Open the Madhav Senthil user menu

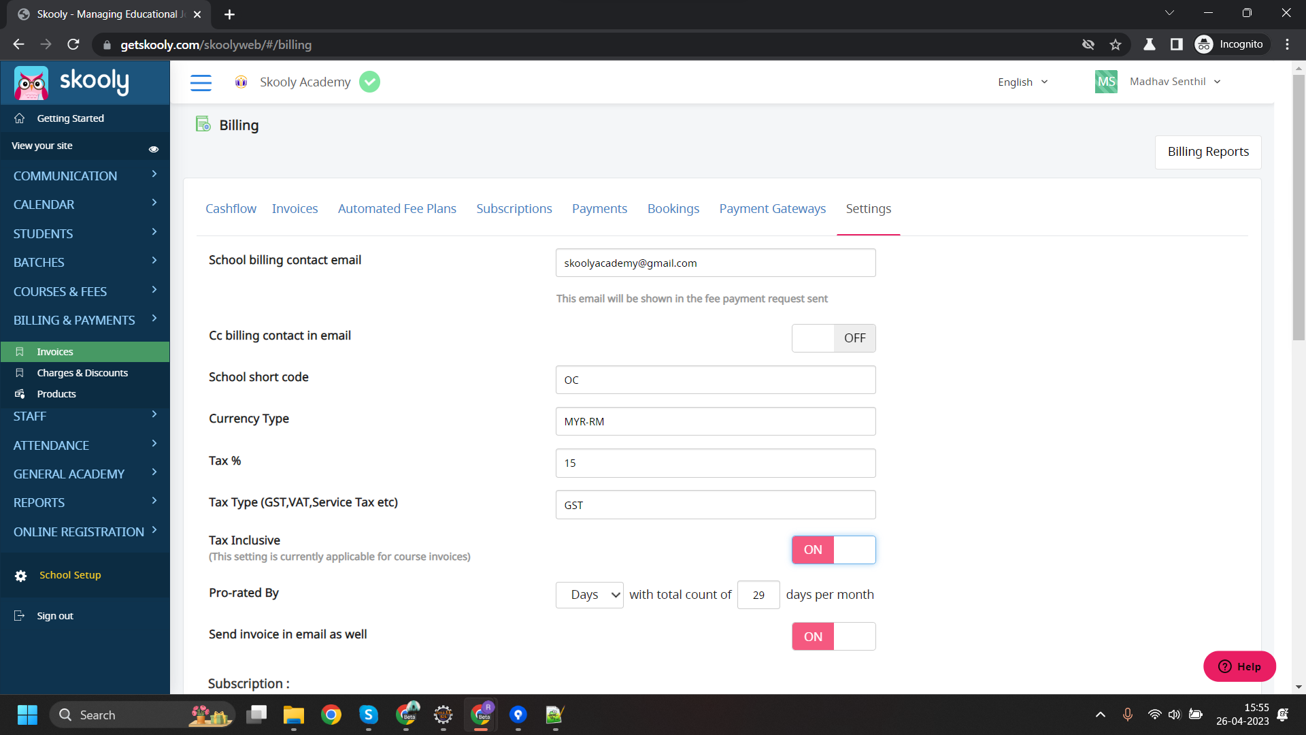click(x=1175, y=82)
